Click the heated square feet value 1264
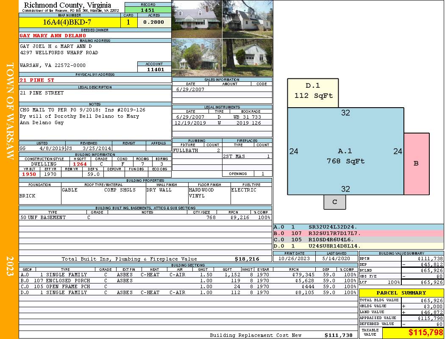The width and height of the screenshot is (445, 339). pos(80,164)
